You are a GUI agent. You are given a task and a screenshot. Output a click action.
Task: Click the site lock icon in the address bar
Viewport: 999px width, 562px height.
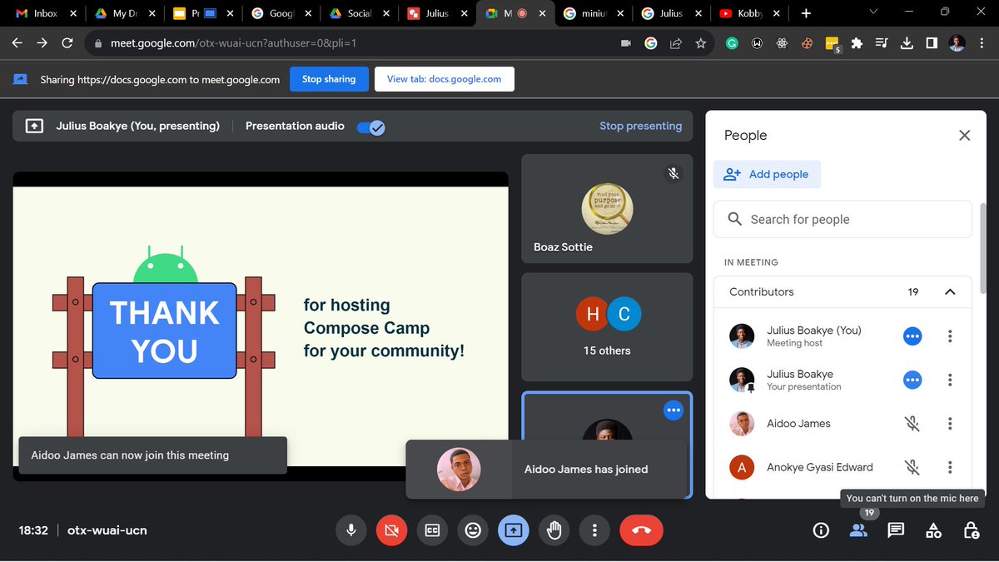click(x=98, y=43)
